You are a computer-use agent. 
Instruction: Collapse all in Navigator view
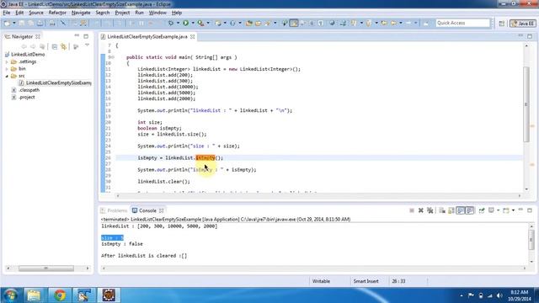point(55,46)
